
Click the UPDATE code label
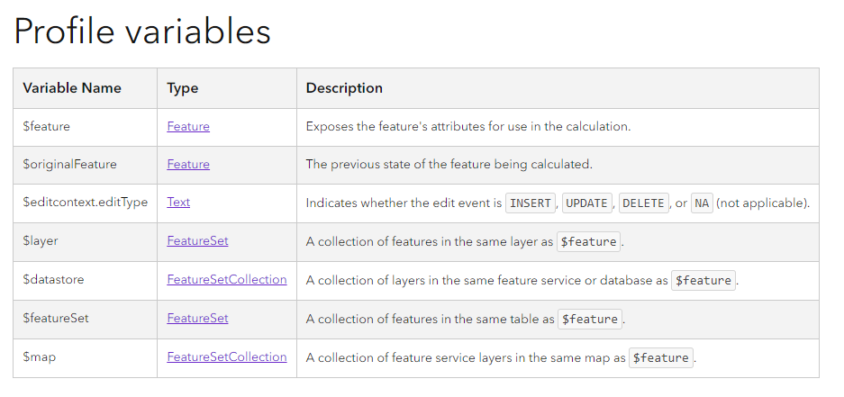coord(586,203)
